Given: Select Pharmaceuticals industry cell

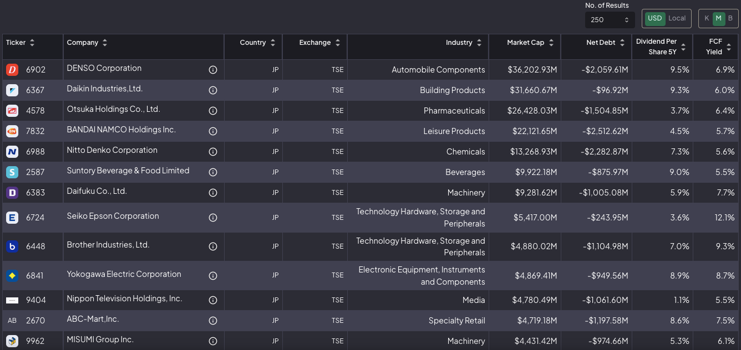Looking at the screenshot, I should (454, 111).
